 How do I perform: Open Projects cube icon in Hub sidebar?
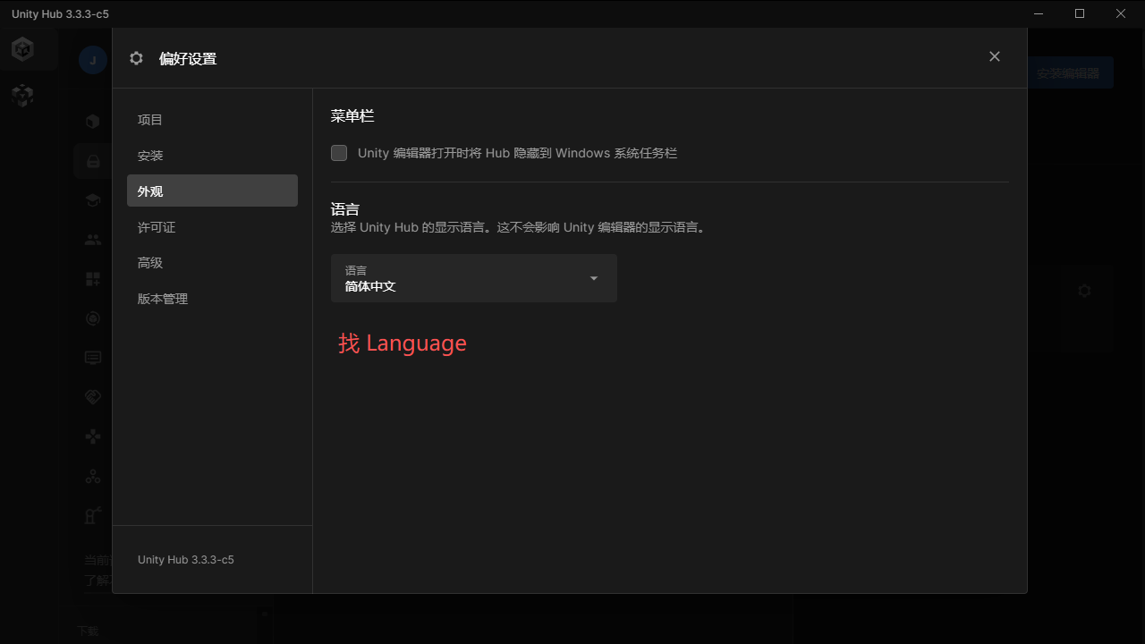click(x=92, y=121)
